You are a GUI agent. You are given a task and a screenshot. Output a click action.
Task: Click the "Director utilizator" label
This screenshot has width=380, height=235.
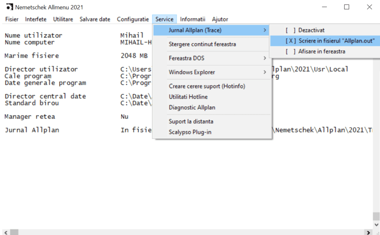[x=41, y=69]
